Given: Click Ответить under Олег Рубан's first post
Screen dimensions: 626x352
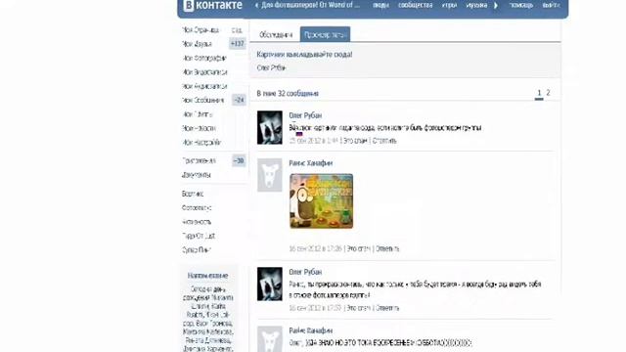Looking at the screenshot, I should [384, 141].
